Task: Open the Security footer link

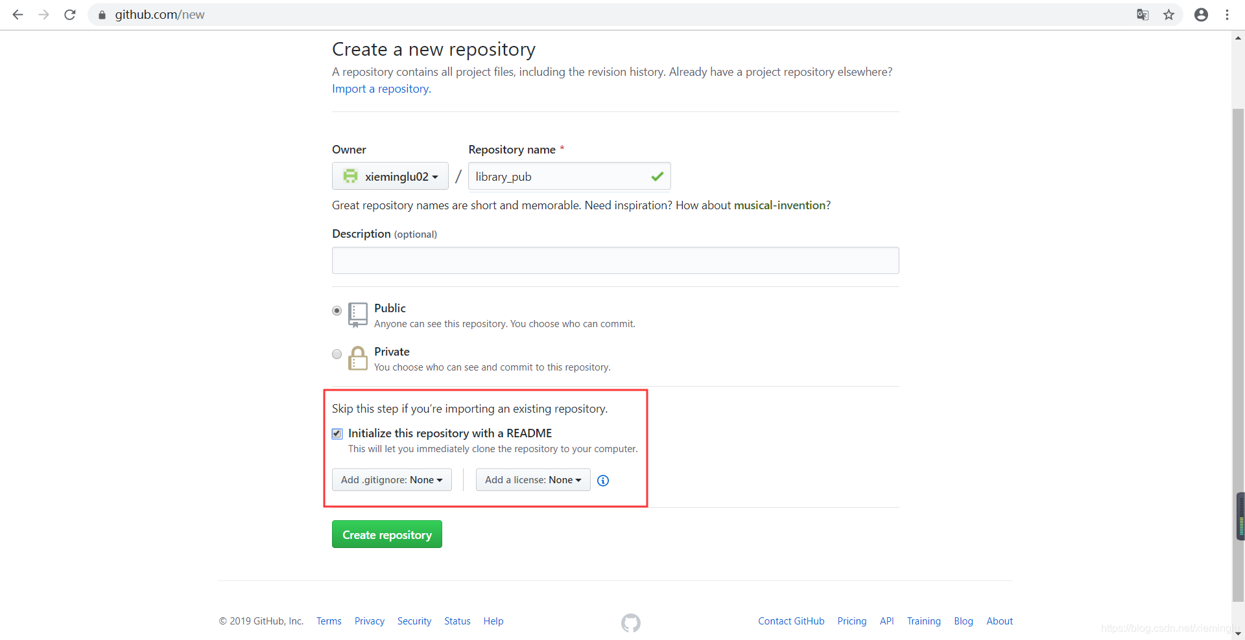Action: (414, 621)
